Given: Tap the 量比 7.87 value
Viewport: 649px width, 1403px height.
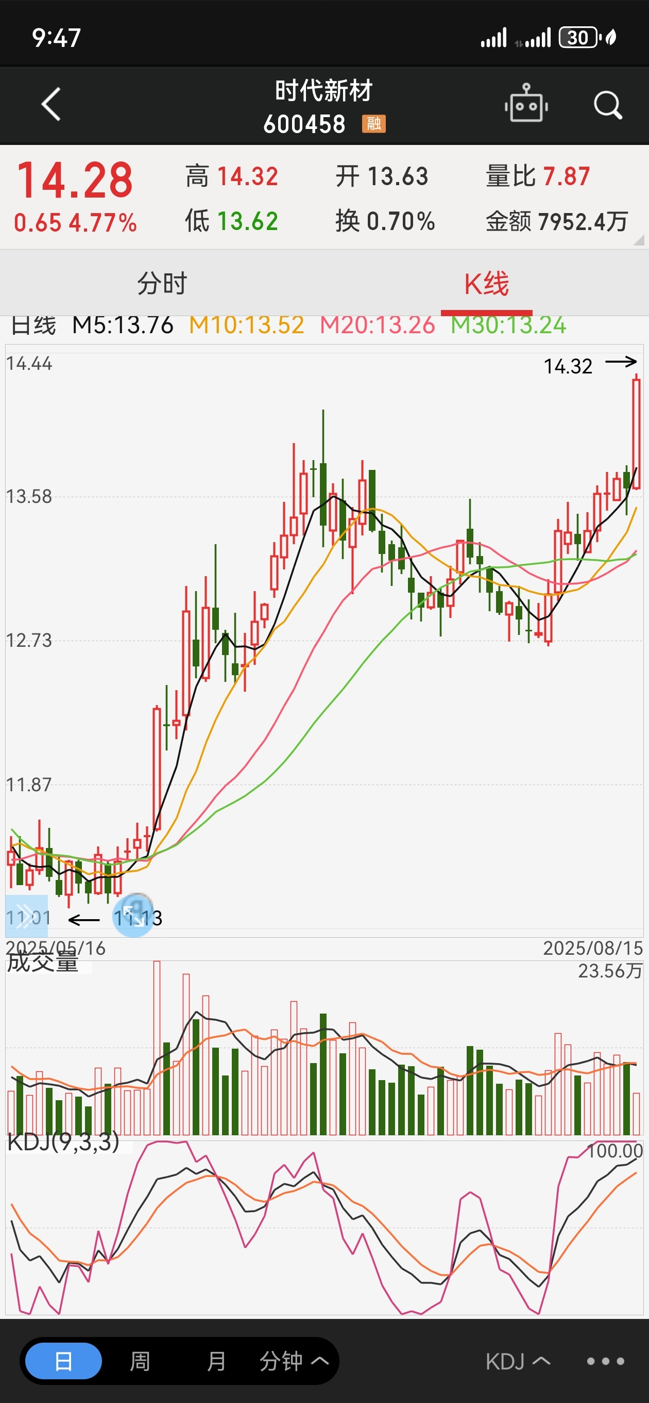Looking at the screenshot, I should pos(537,176).
